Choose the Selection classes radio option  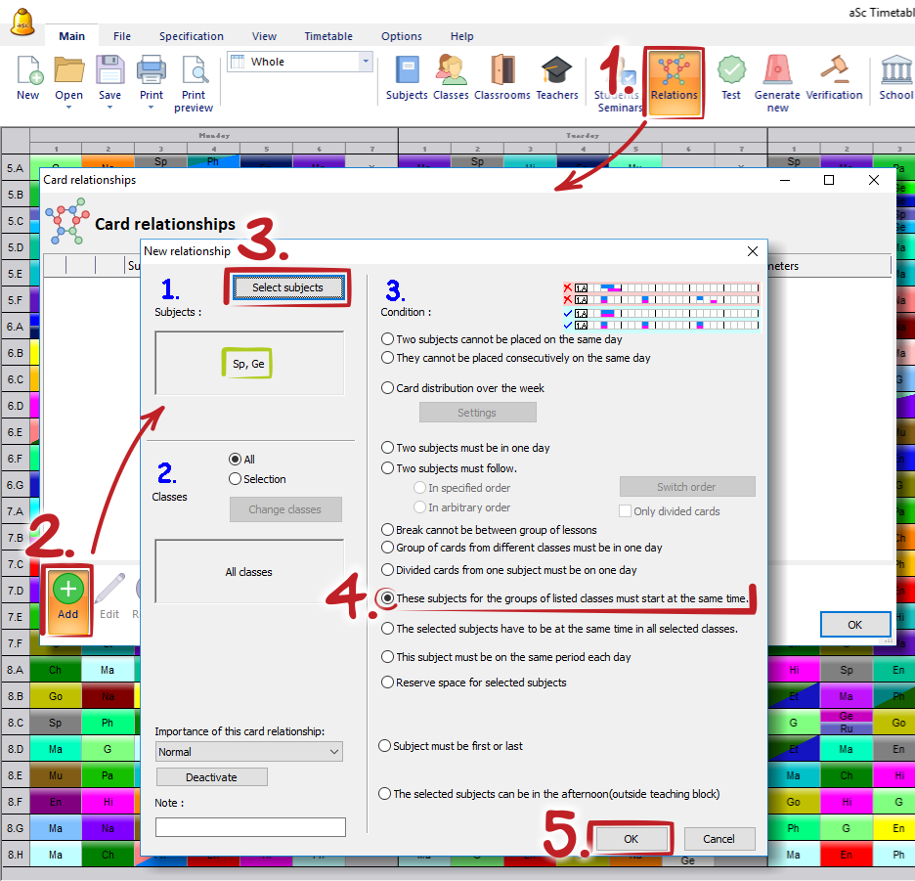[x=235, y=479]
